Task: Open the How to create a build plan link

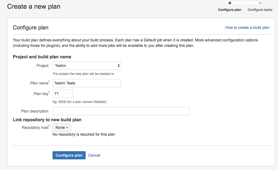Action: pos(247,28)
